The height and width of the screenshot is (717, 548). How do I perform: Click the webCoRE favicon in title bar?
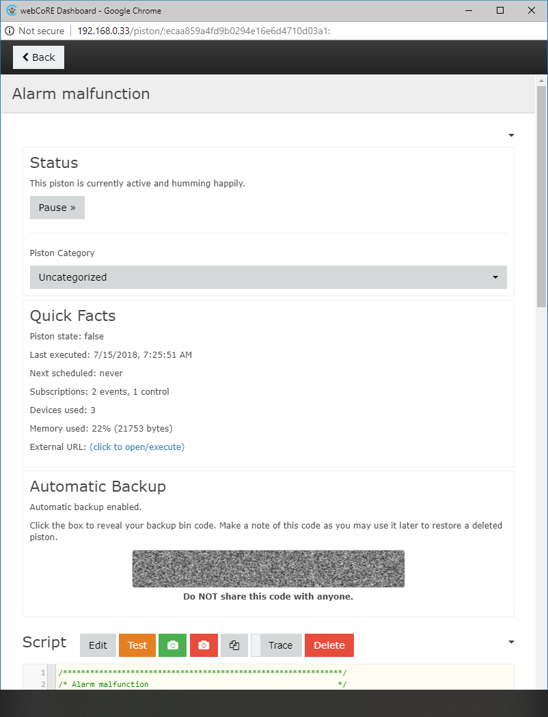(x=12, y=10)
